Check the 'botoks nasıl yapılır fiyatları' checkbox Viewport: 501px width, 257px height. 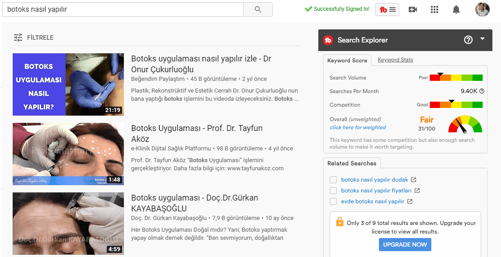pyautogui.click(x=333, y=191)
